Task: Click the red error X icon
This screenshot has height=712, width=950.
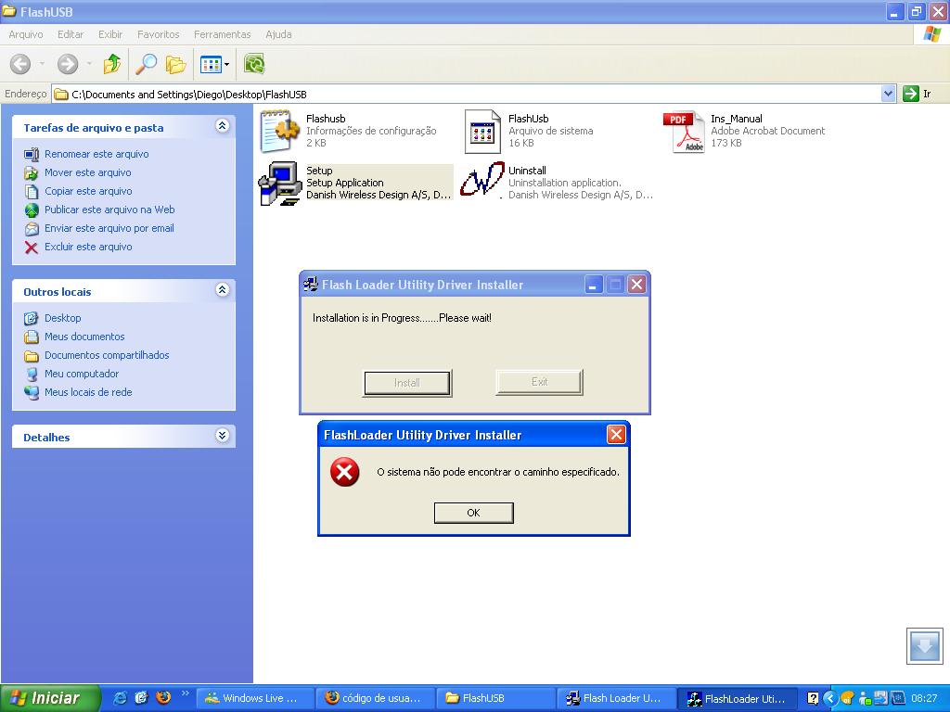Action: (345, 472)
